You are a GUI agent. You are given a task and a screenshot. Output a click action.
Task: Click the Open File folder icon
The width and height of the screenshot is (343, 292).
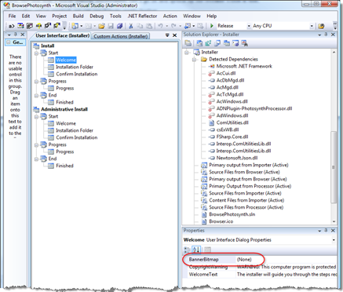pyautogui.click(x=101, y=26)
